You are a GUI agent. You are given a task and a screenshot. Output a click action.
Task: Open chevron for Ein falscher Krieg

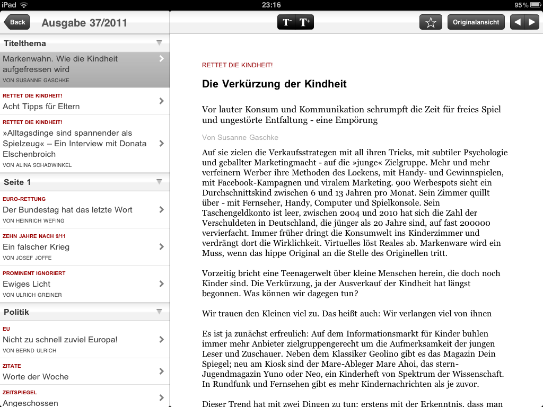(161, 247)
